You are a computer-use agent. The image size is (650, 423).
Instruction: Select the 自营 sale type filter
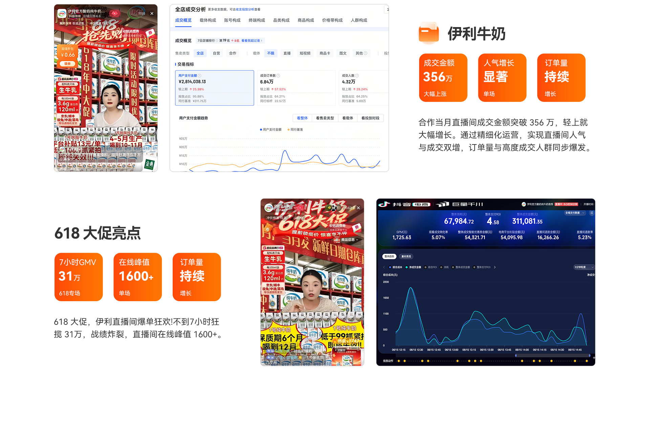[216, 53]
